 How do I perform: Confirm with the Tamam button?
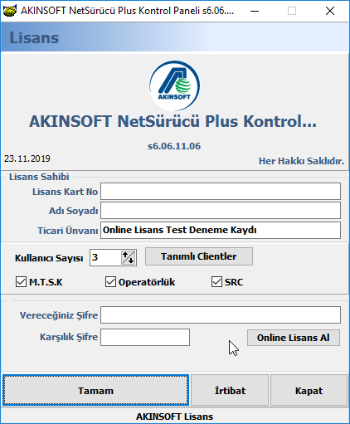point(95,390)
